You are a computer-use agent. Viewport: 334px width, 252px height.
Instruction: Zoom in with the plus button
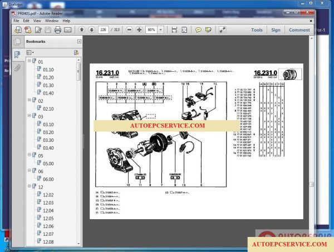click(139, 29)
